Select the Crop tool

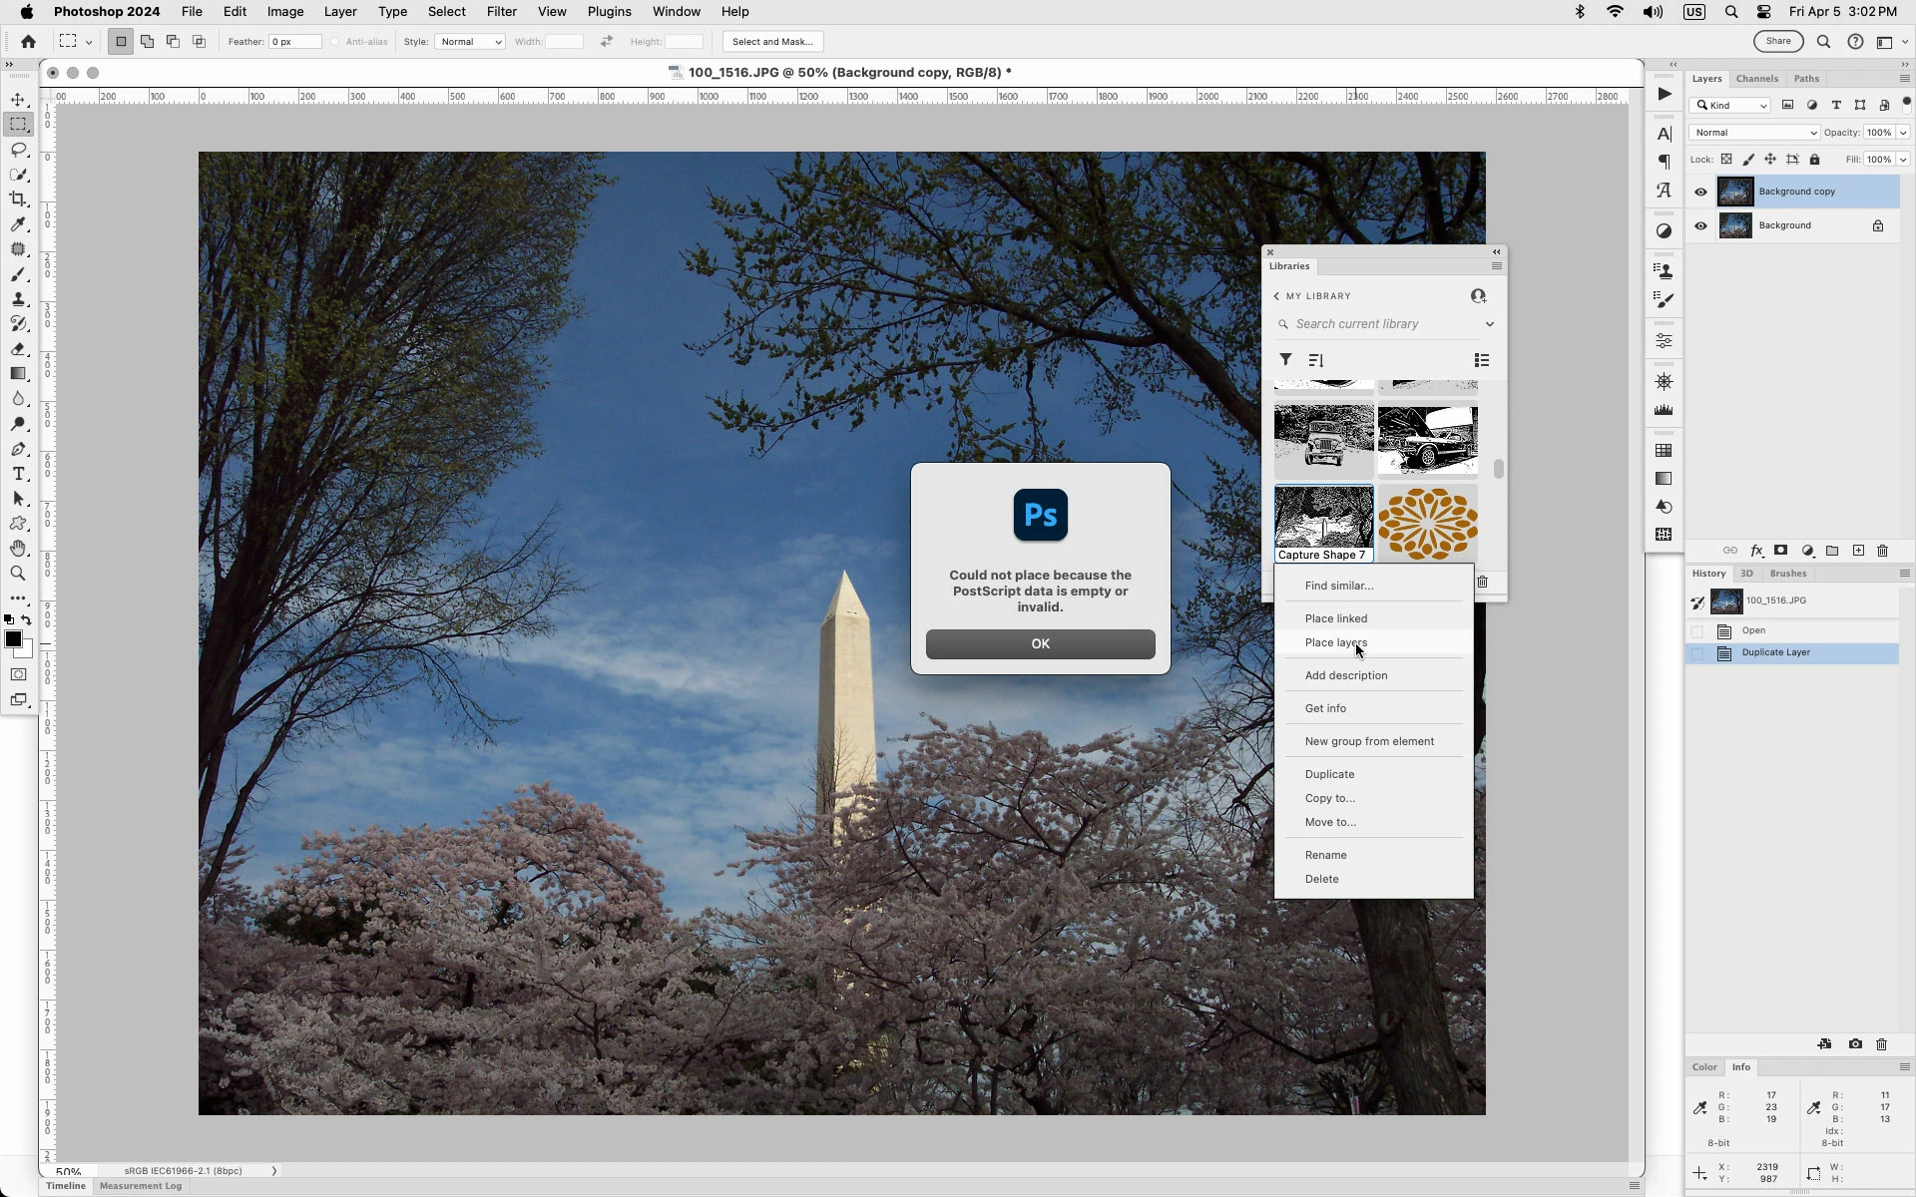pyautogui.click(x=18, y=199)
